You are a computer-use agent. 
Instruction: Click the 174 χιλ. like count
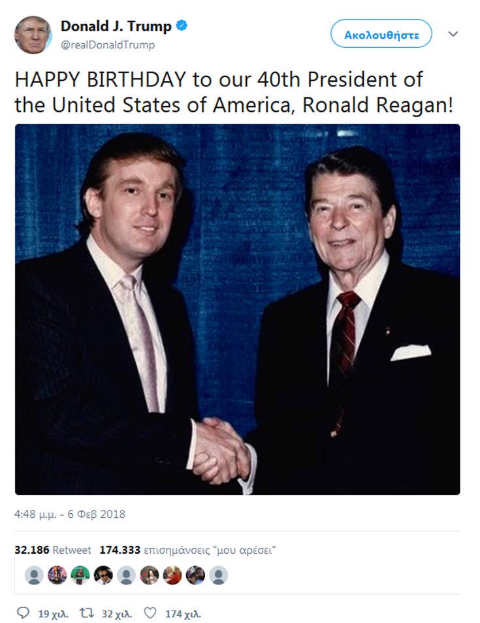click(183, 613)
